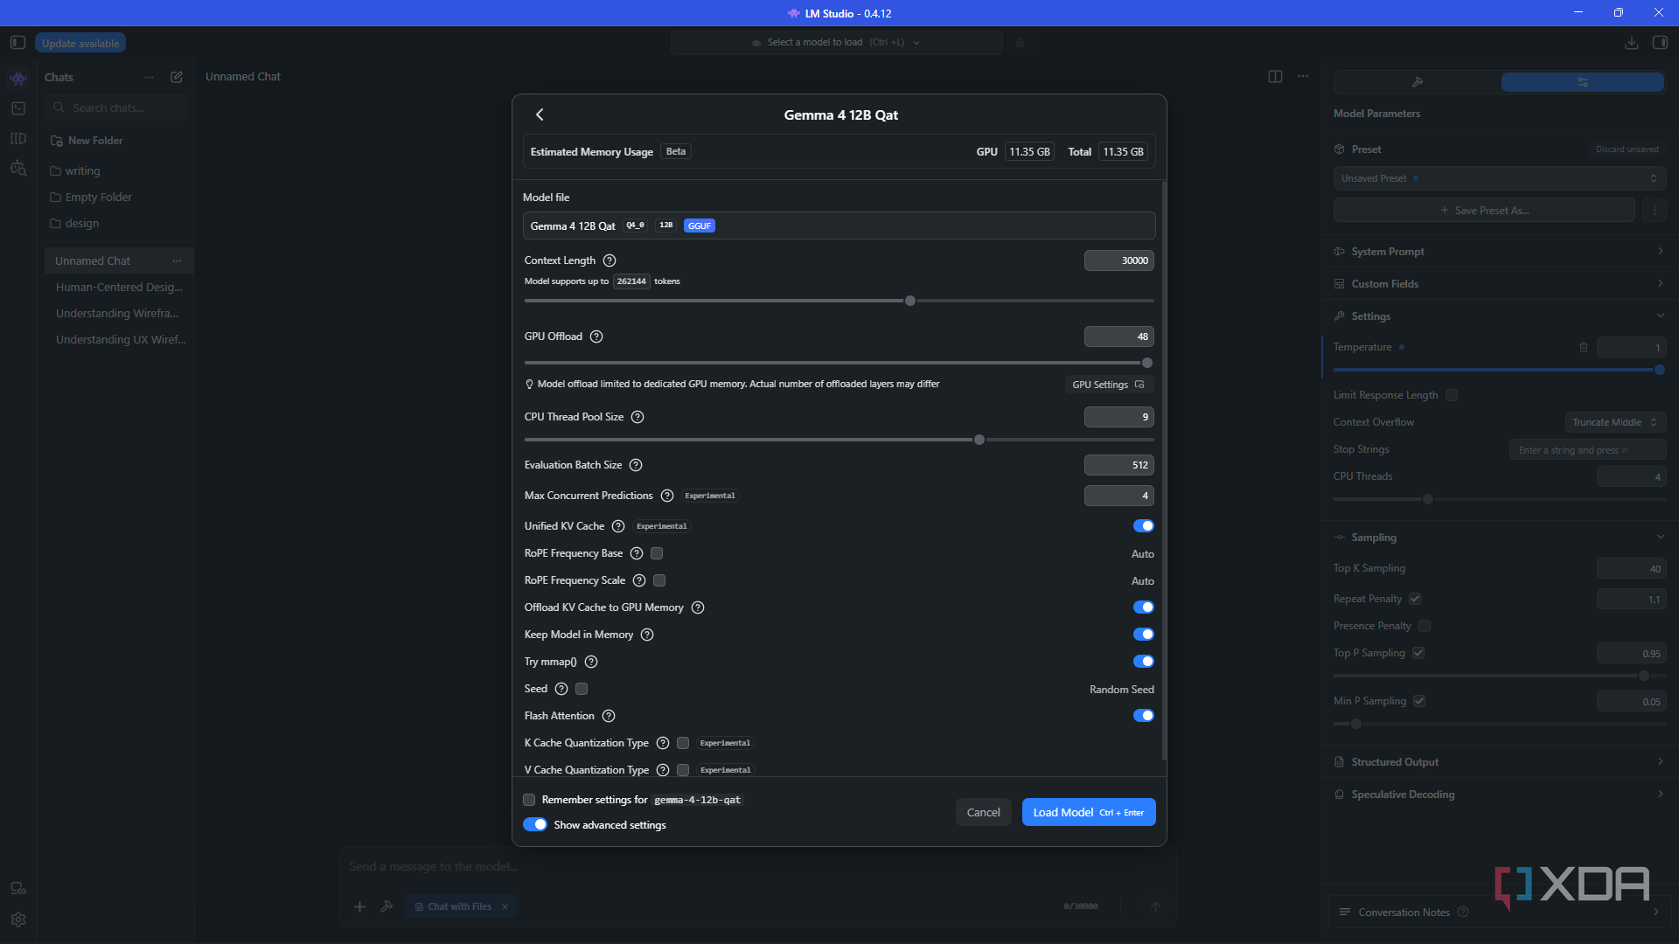This screenshot has height=944, width=1679.
Task: Open the Keep Model in Memory help icon
Action: (647, 635)
